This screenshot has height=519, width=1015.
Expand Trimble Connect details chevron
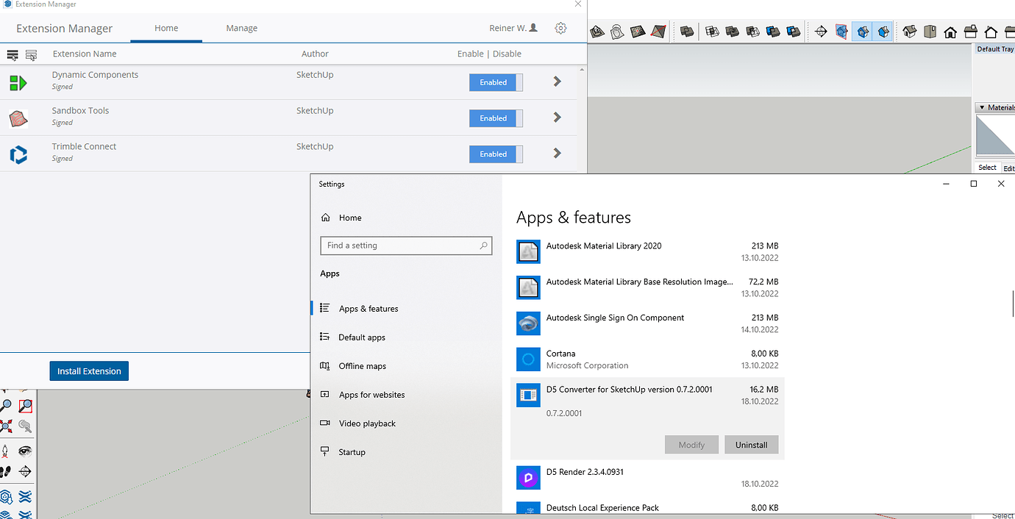pos(558,154)
